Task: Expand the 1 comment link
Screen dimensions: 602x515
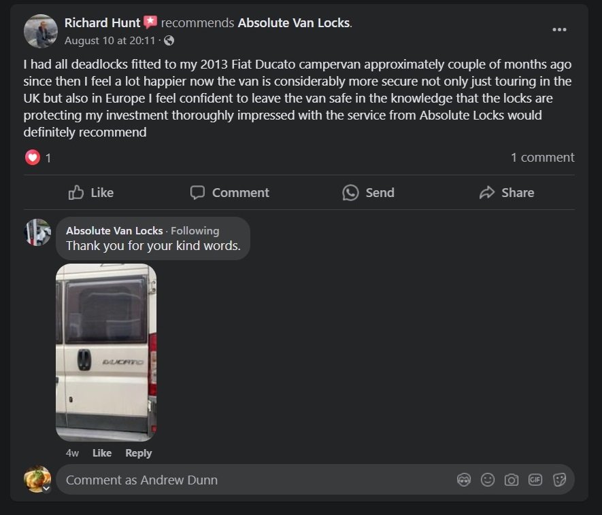Action: tap(543, 157)
